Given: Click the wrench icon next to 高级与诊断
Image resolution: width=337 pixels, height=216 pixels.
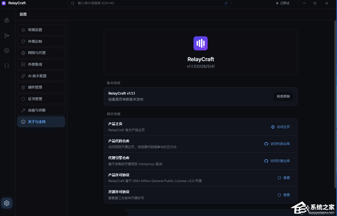Looking at the screenshot, I should click(x=23, y=110).
